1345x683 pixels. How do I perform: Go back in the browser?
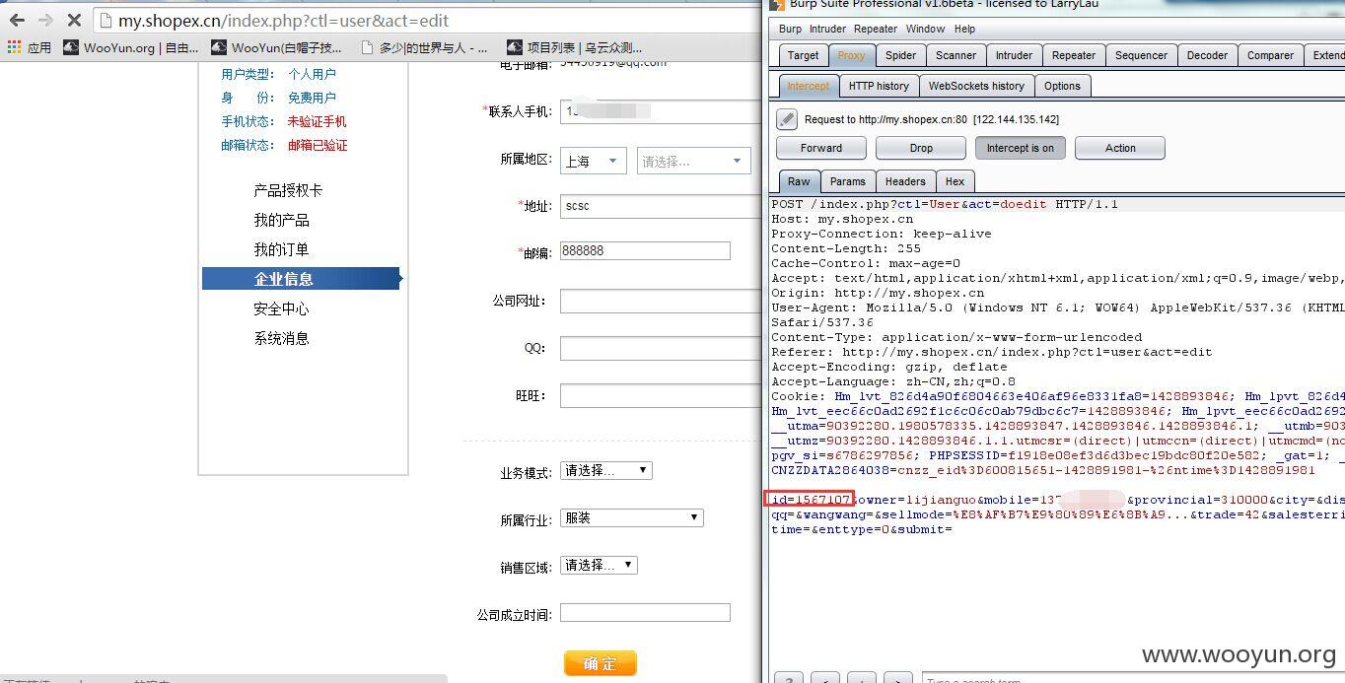coord(17,20)
